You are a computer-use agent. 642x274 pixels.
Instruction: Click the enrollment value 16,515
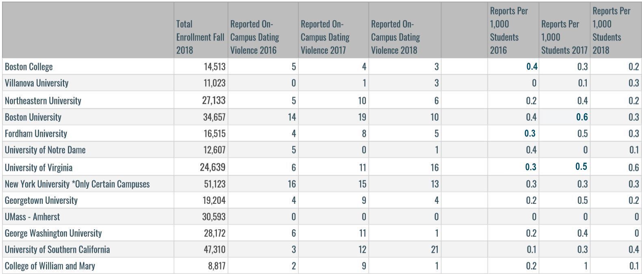click(214, 133)
